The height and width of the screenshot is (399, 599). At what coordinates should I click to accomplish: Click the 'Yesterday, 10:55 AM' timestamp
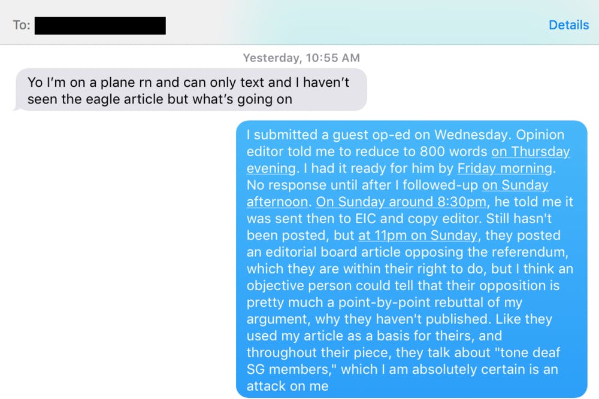301,58
